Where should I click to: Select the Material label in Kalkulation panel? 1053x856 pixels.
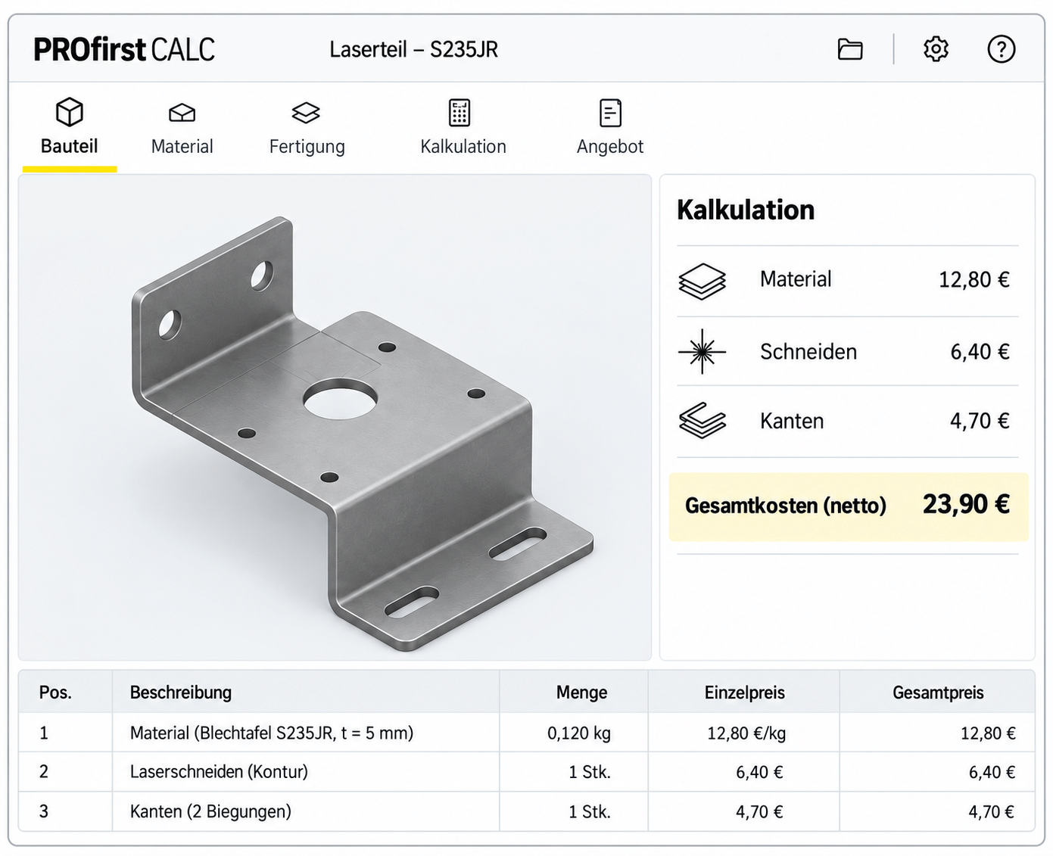pos(796,279)
